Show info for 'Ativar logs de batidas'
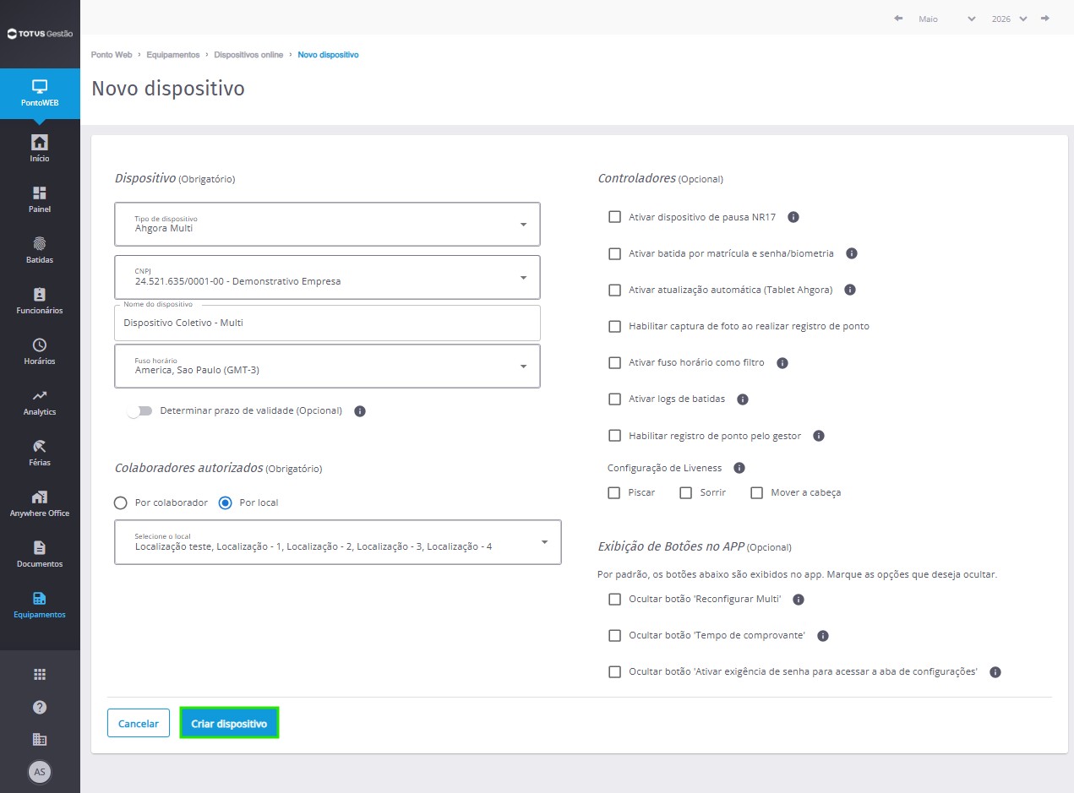This screenshot has height=793, width=1074. pyautogui.click(x=743, y=399)
